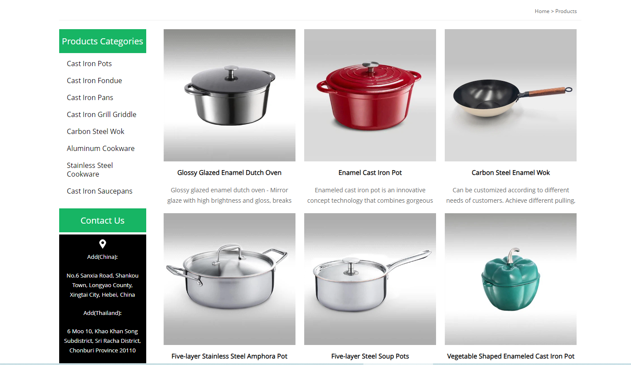Open the Aluminum Cookware category

coord(101,148)
